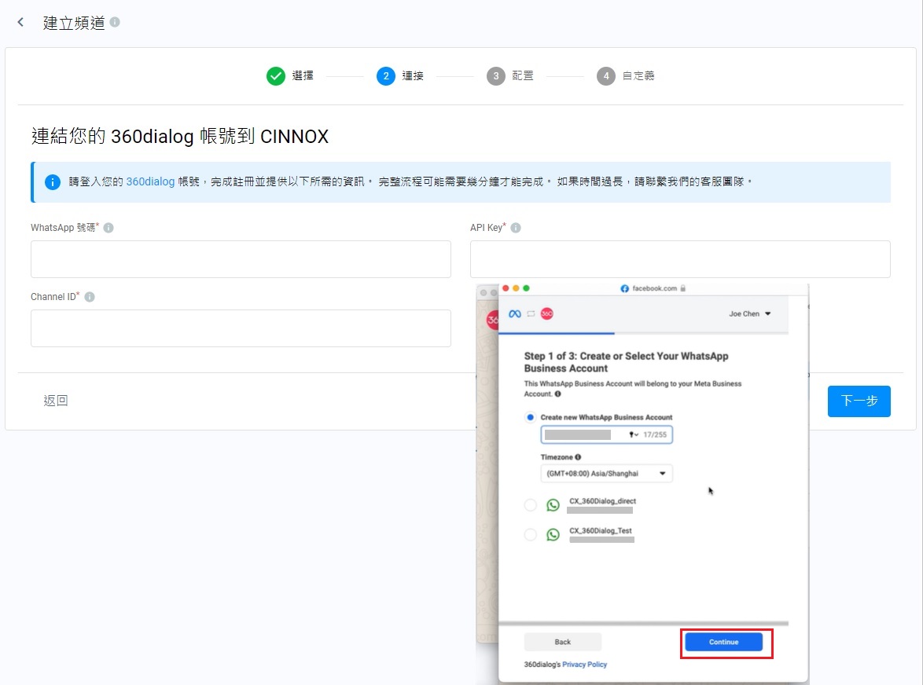923x685 pixels.
Task: Click the business account name field
Action: point(606,434)
